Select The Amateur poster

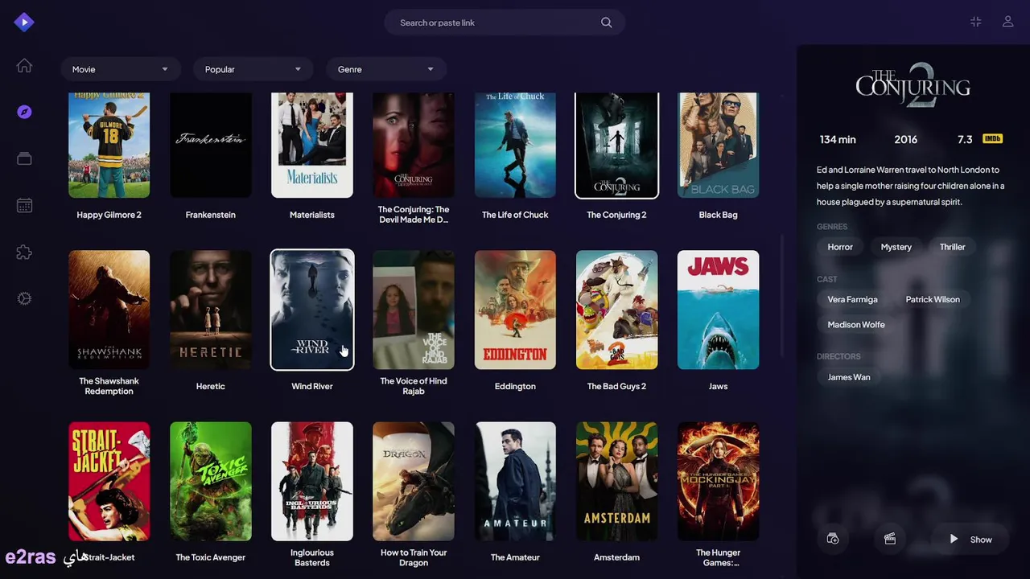coord(515,481)
